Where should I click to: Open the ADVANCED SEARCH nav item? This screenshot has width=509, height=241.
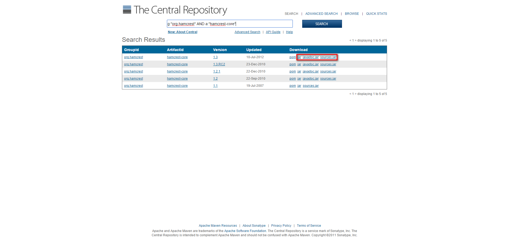321,14
